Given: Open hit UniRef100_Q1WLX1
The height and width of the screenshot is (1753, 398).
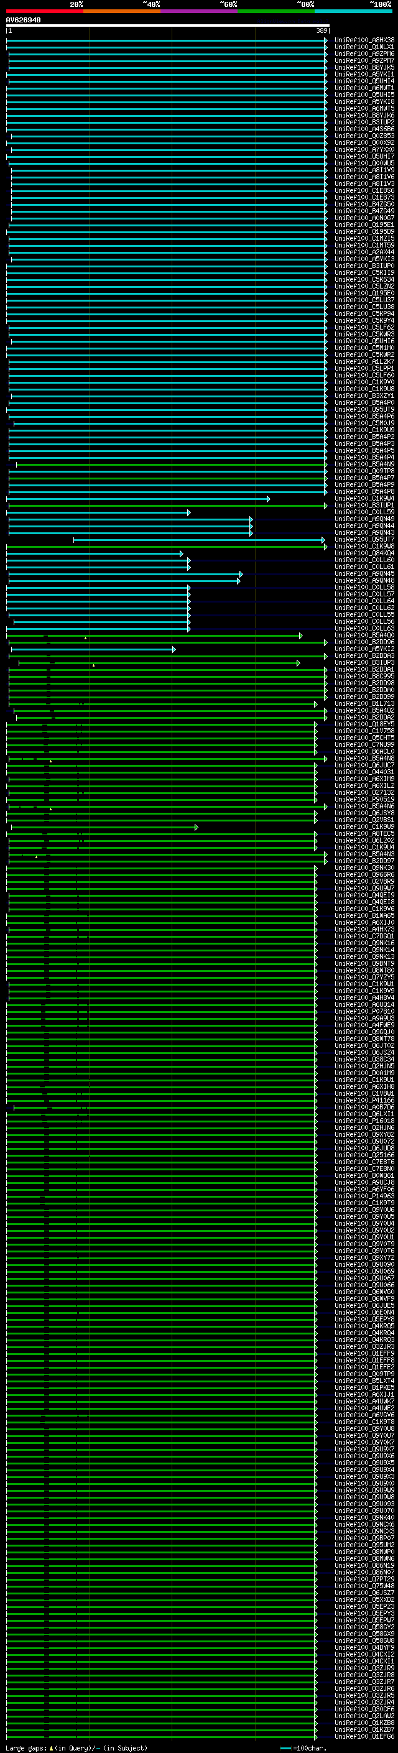Looking at the screenshot, I should 364,47.
